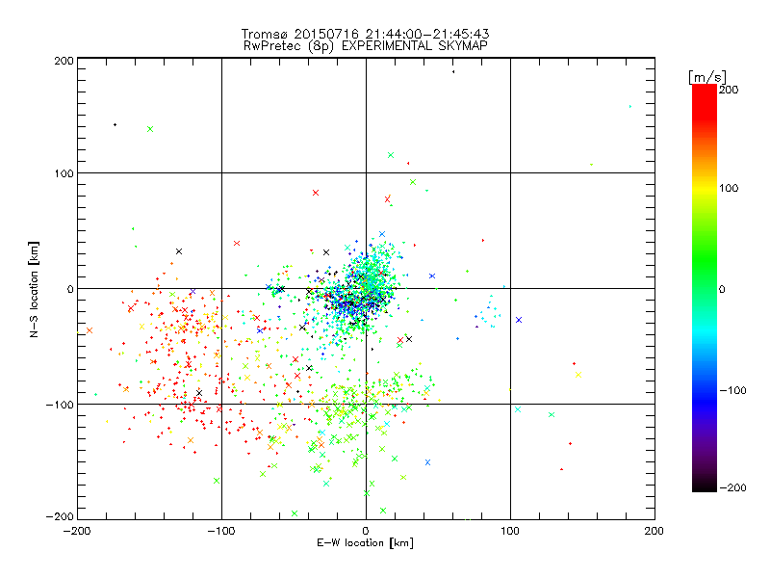Click the colorbar label '-200'
This screenshot has height=578, width=770.
(732, 487)
